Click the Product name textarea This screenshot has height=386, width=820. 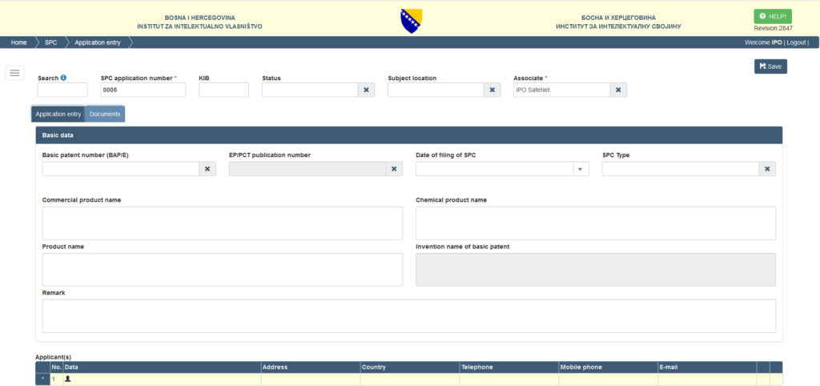pyautogui.click(x=223, y=270)
